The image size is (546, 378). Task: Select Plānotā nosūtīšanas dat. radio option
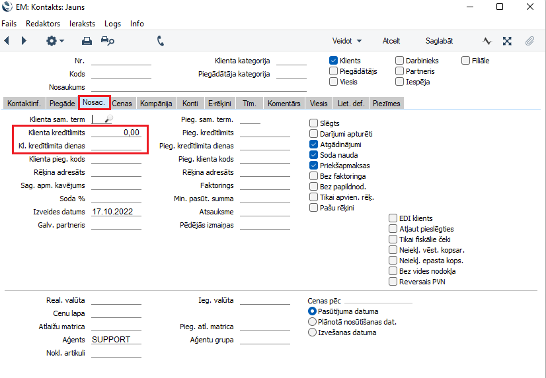click(x=313, y=322)
